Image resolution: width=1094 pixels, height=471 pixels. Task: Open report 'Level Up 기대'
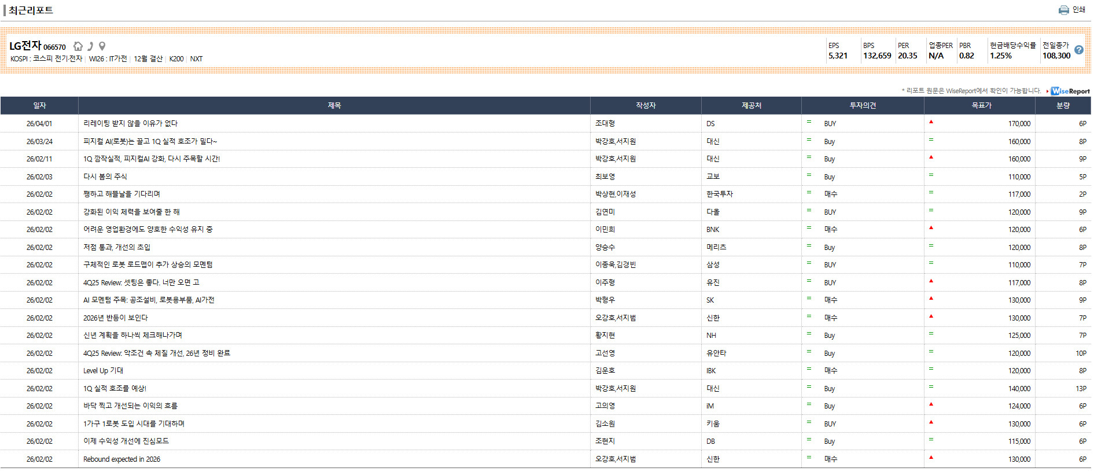point(103,370)
